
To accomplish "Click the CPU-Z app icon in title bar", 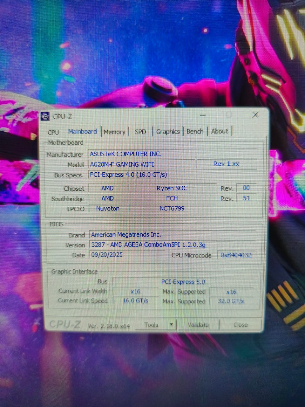I will click(45, 116).
